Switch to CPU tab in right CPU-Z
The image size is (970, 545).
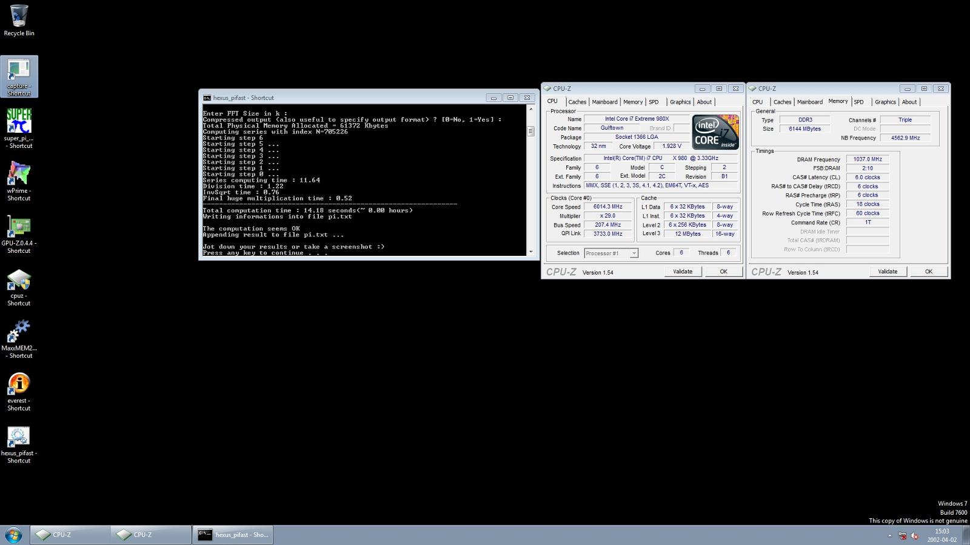click(758, 102)
